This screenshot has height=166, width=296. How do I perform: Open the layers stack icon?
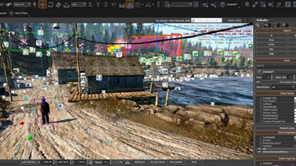click(x=223, y=5)
